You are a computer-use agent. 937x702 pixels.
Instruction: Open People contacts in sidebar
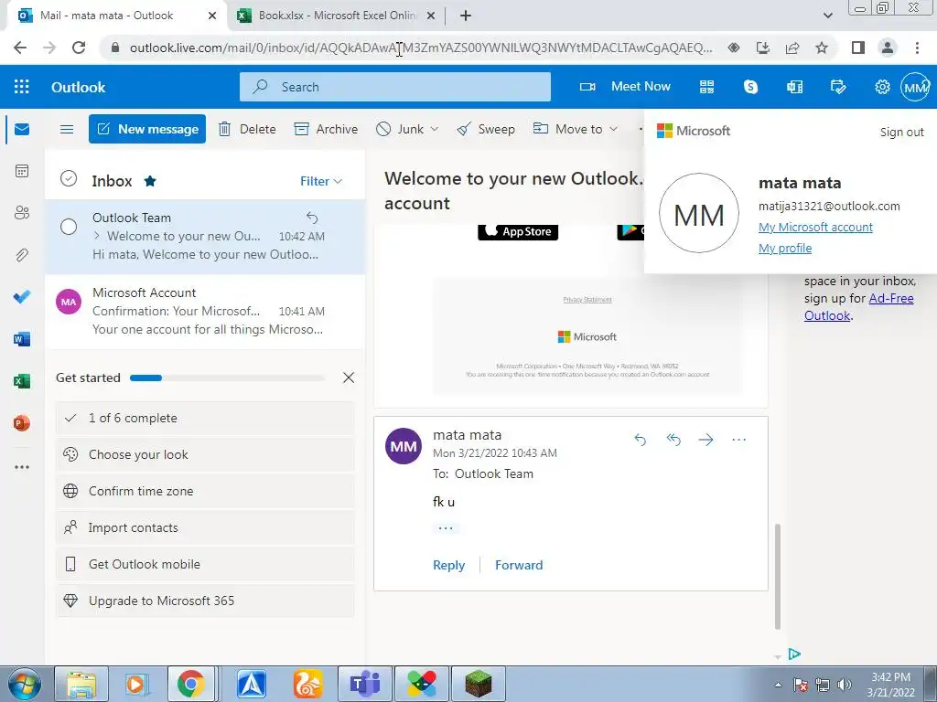22,213
